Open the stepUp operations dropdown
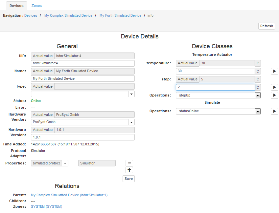The image size is (279, 213). (258, 95)
